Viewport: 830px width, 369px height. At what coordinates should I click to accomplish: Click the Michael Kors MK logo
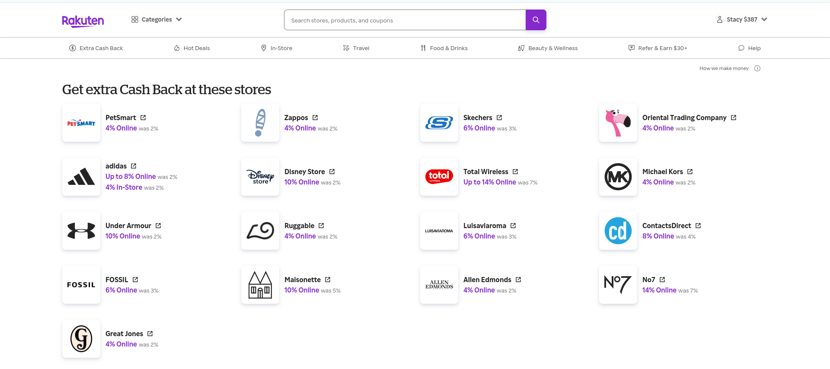(x=618, y=177)
